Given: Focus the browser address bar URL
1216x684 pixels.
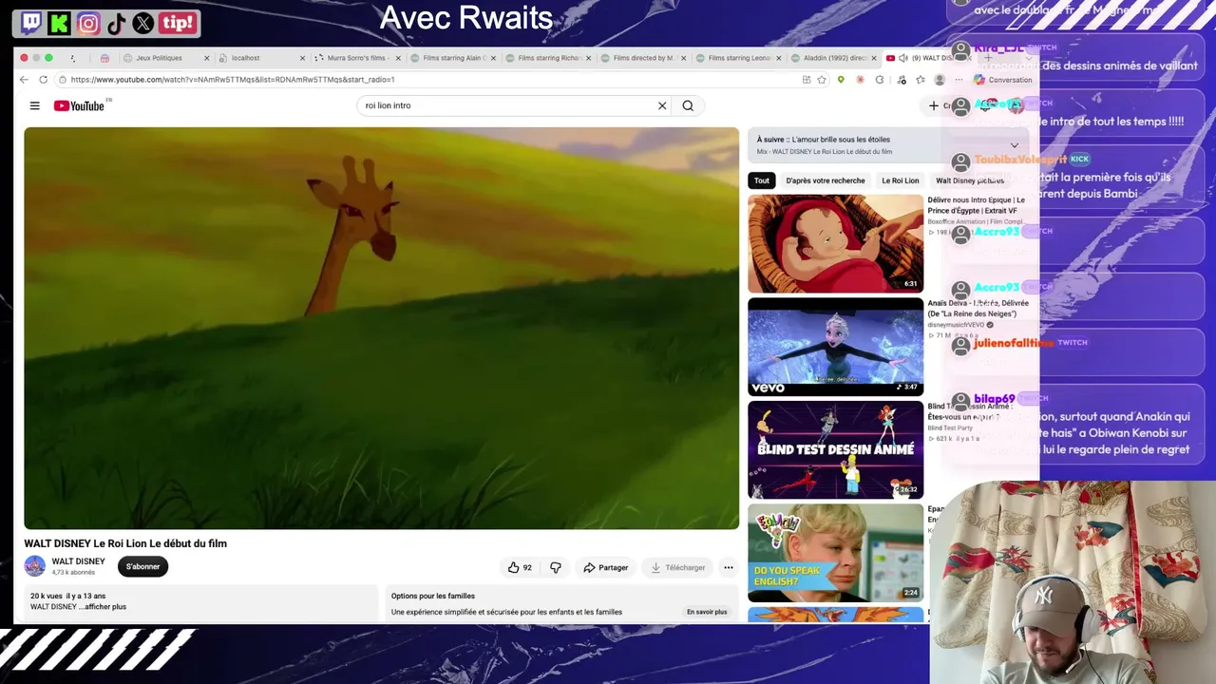Looking at the screenshot, I should click(x=233, y=80).
